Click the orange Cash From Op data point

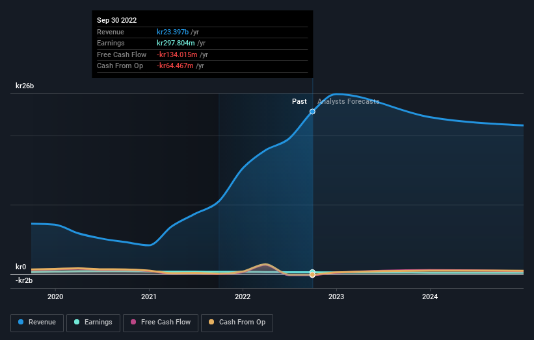click(x=312, y=274)
